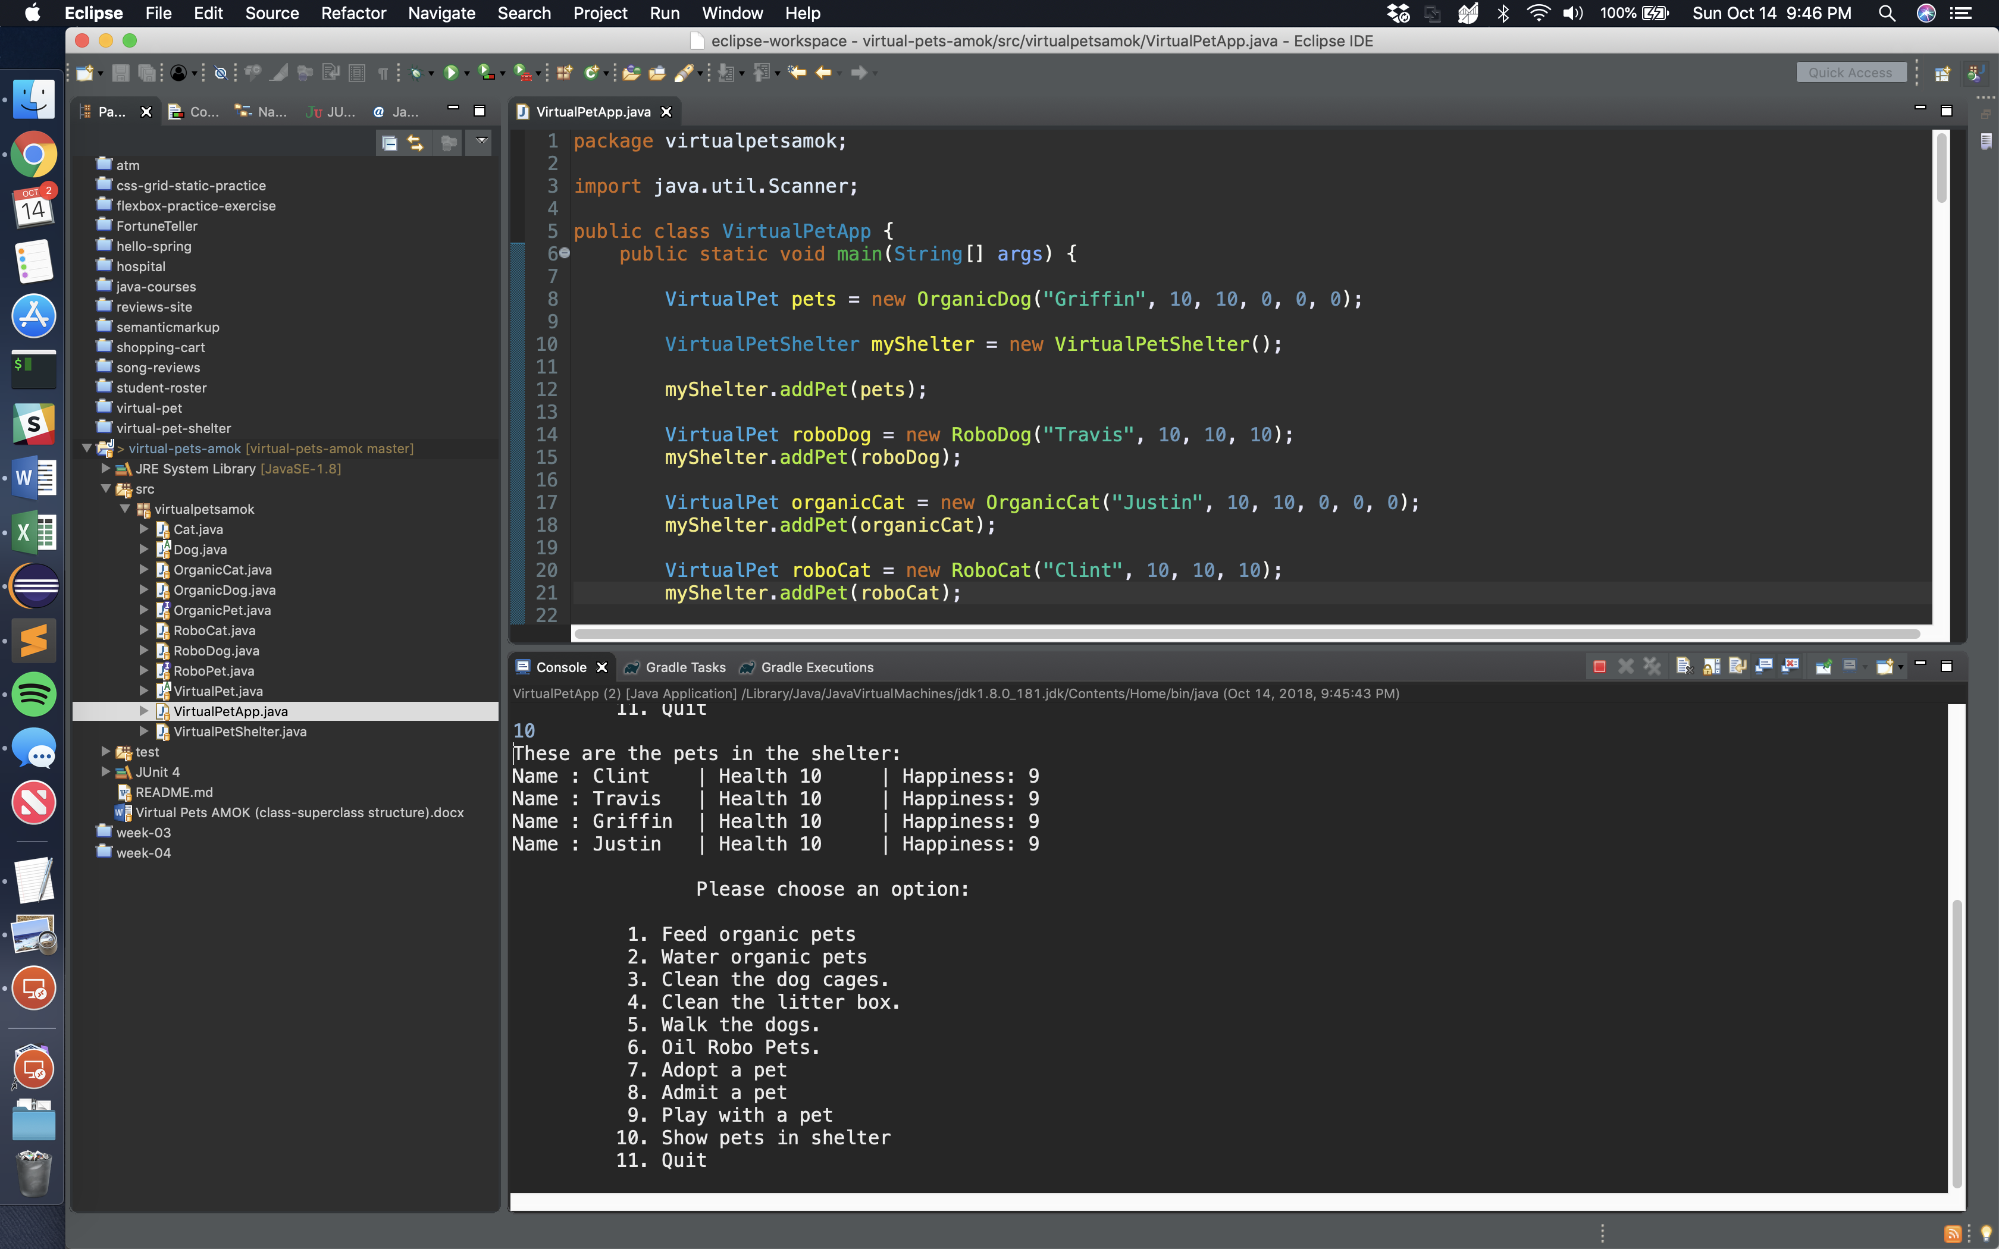Jump to Previous Annotation
The width and height of the screenshot is (1999, 1249).
[x=763, y=73]
